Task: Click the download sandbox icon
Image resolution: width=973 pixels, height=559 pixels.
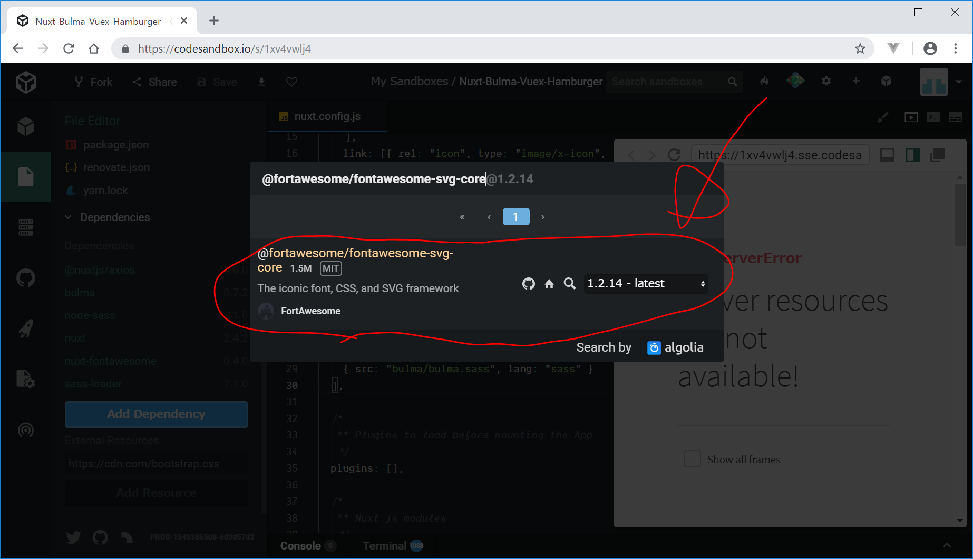Action: [x=261, y=82]
